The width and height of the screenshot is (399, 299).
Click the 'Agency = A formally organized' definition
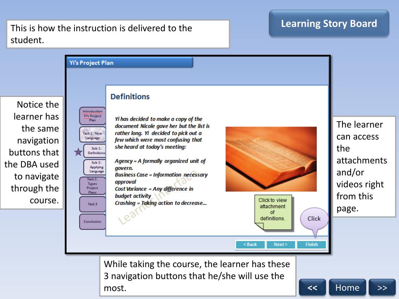160,164
